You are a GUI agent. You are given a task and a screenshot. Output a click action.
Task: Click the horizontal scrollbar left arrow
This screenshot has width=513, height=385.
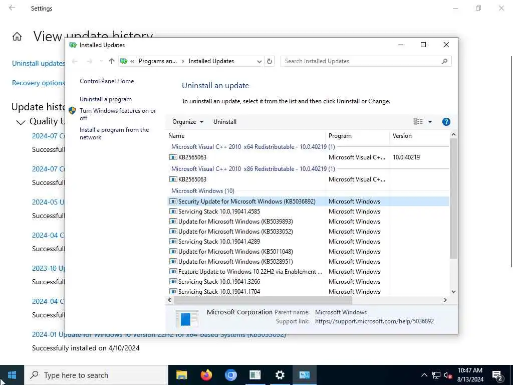169,300
